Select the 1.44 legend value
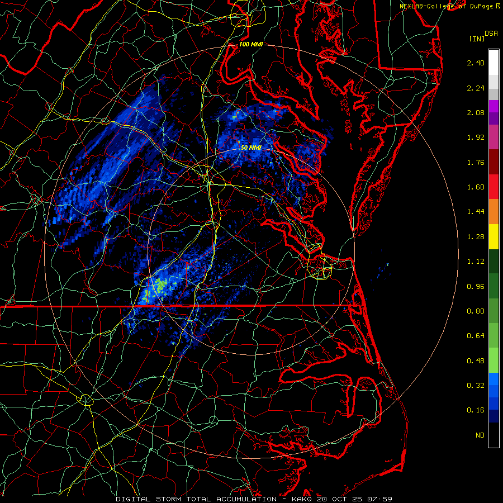Viewport: 503px width, 503px height. pyautogui.click(x=476, y=212)
